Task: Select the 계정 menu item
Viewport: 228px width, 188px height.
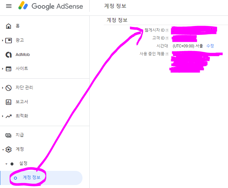Action: [20, 149]
